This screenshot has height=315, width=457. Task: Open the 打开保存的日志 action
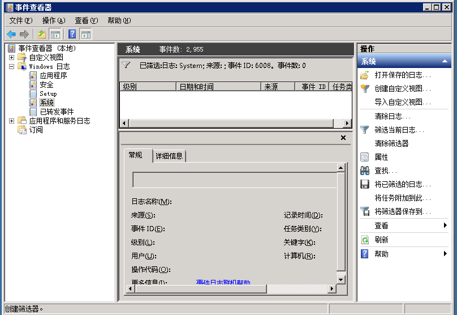pyautogui.click(x=402, y=75)
